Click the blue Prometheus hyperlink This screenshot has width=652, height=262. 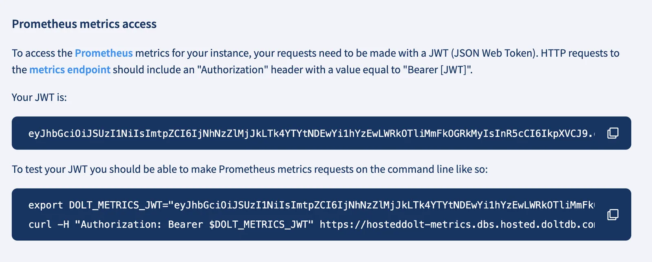pyautogui.click(x=103, y=53)
